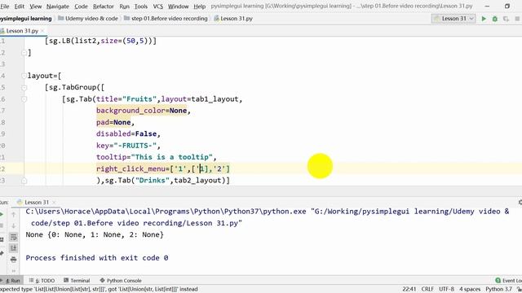Click the 22:41 caret position indicator
Image resolution: width=522 pixels, height=293 pixels.
click(409, 289)
